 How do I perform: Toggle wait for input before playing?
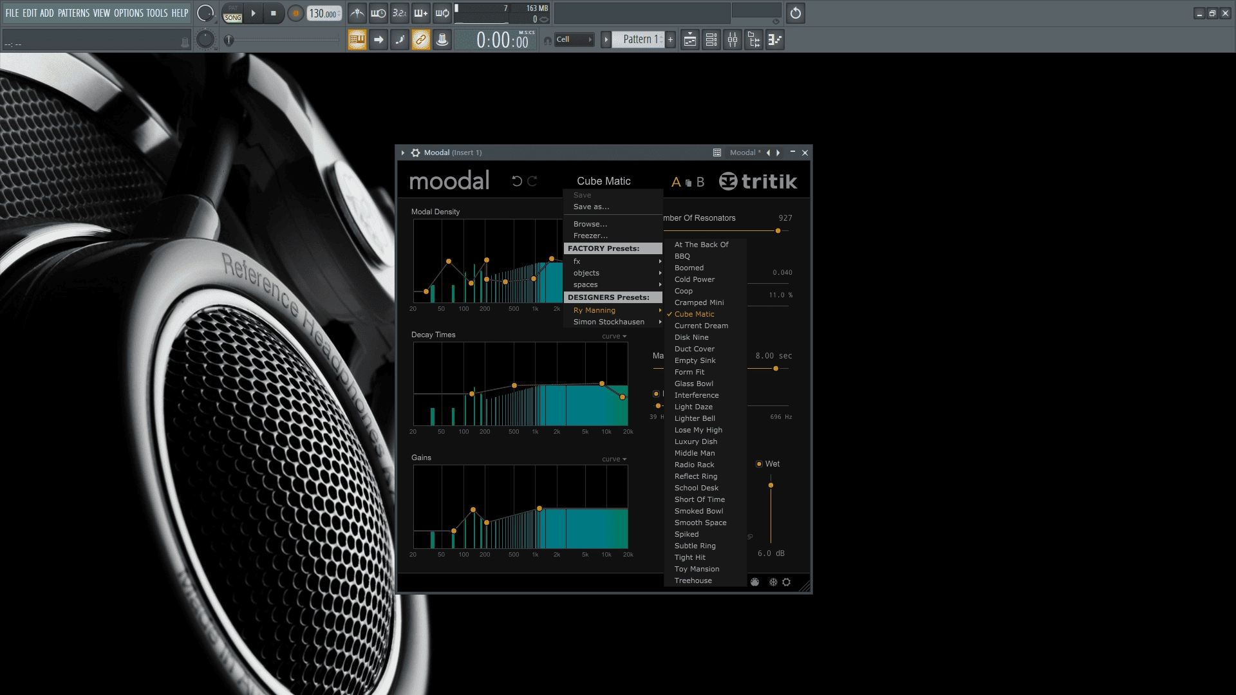379,13
